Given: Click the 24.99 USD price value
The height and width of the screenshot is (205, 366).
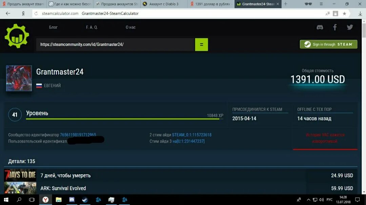Looking at the screenshot, I should (342, 175).
